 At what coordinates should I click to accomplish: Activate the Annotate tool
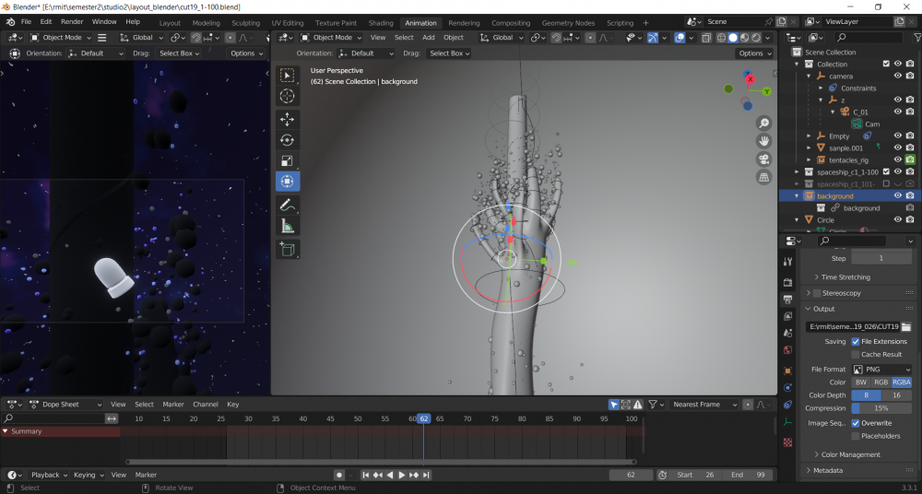tap(288, 205)
